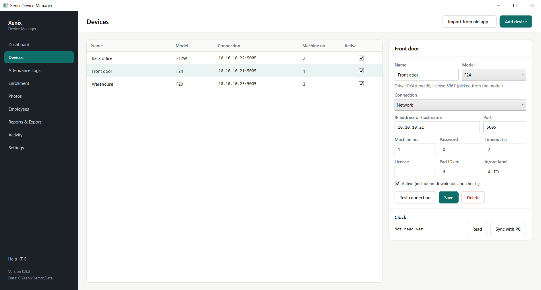Open the Connection dropdown showing Network

coord(460,105)
